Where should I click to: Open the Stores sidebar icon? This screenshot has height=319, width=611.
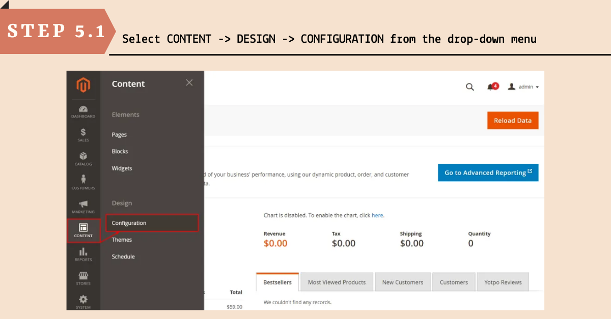(x=83, y=278)
